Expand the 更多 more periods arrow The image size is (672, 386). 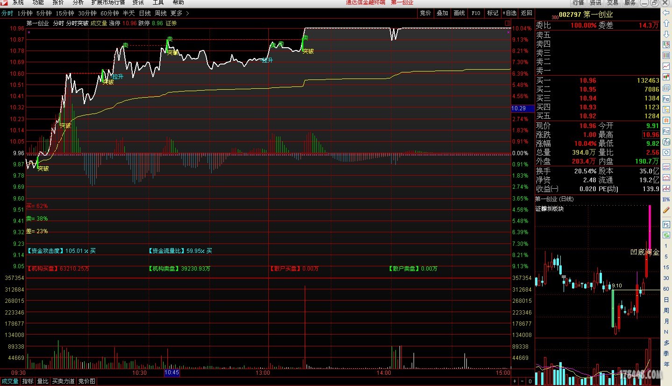[x=187, y=13]
